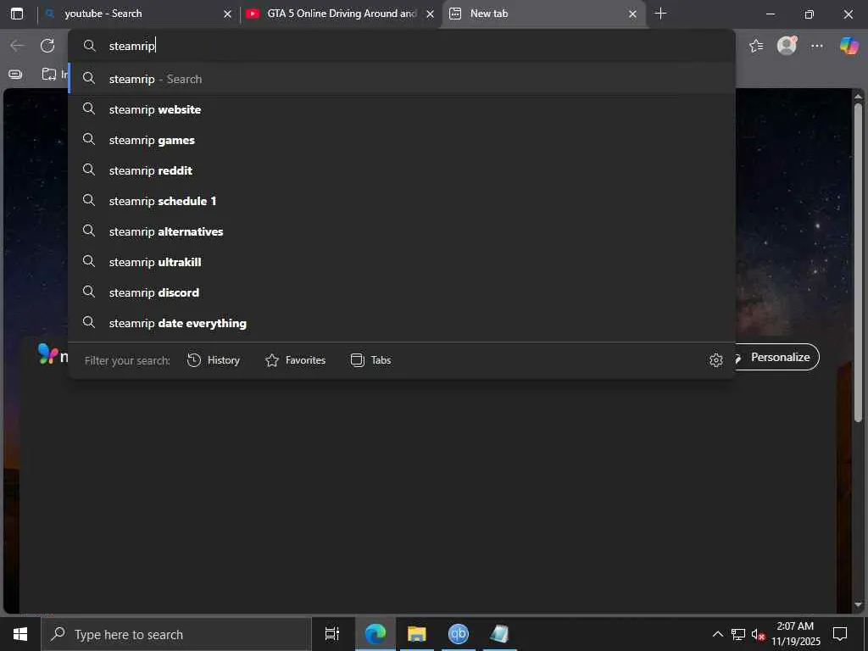The image size is (868, 651).
Task: Open a new tab with plus button
Action: click(x=660, y=14)
